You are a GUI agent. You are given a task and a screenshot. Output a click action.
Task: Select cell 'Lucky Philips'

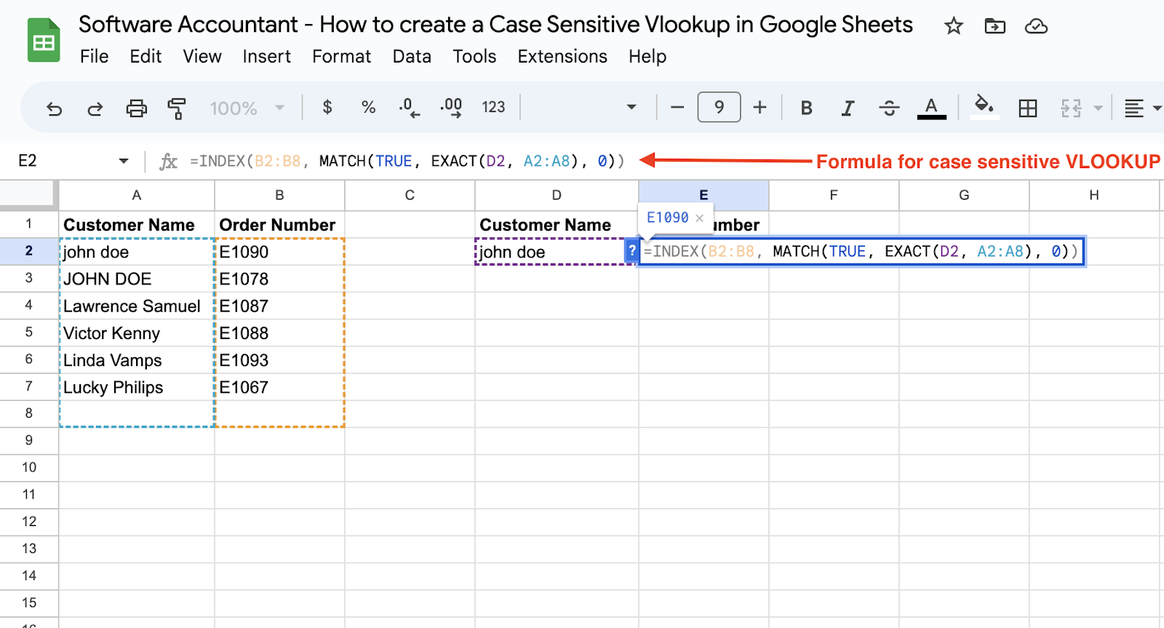[x=137, y=387]
